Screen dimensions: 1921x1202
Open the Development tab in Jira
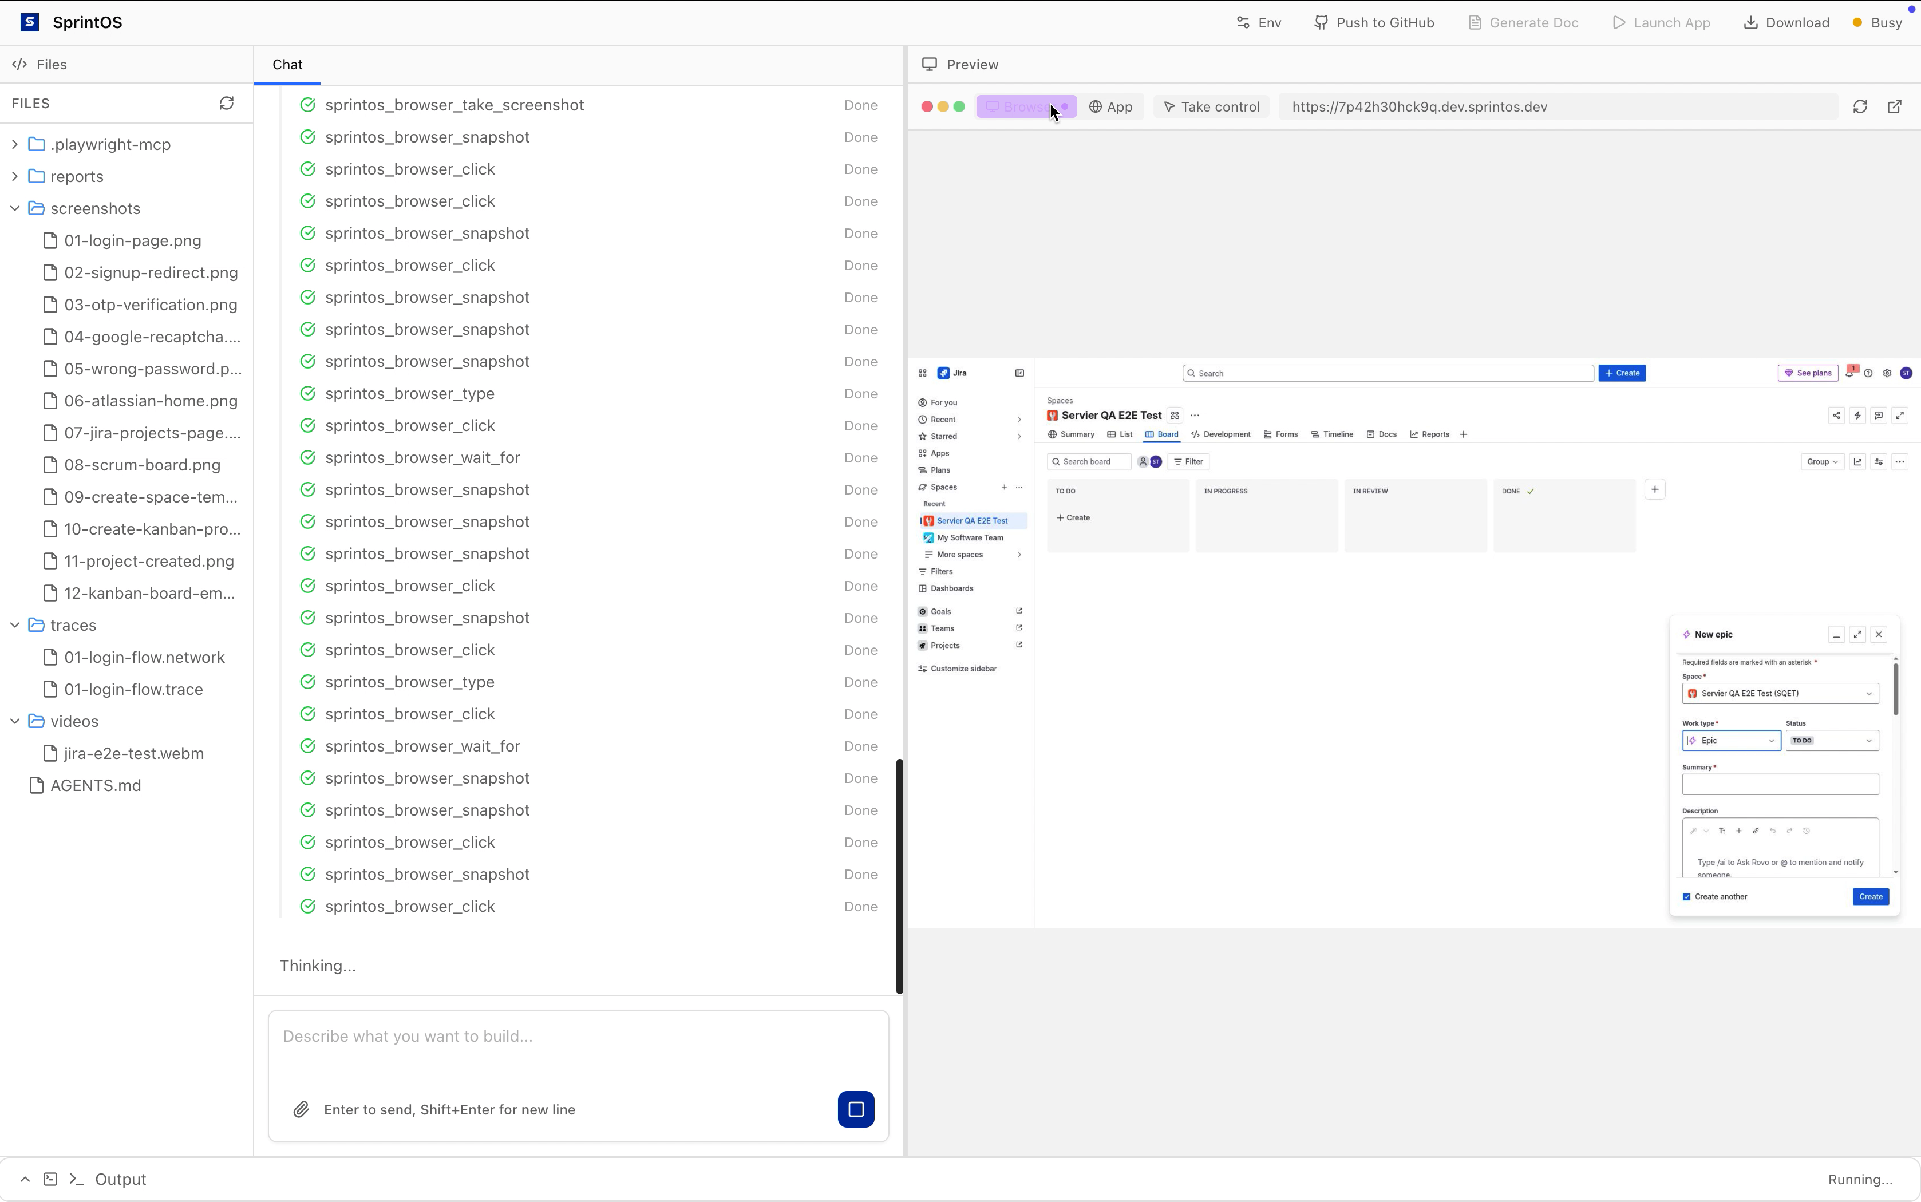pos(1220,434)
